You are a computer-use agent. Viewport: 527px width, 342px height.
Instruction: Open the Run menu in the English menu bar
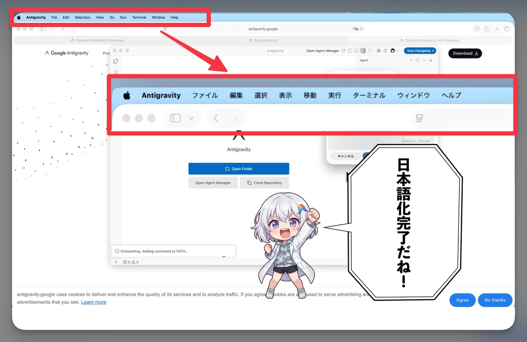[x=123, y=18]
